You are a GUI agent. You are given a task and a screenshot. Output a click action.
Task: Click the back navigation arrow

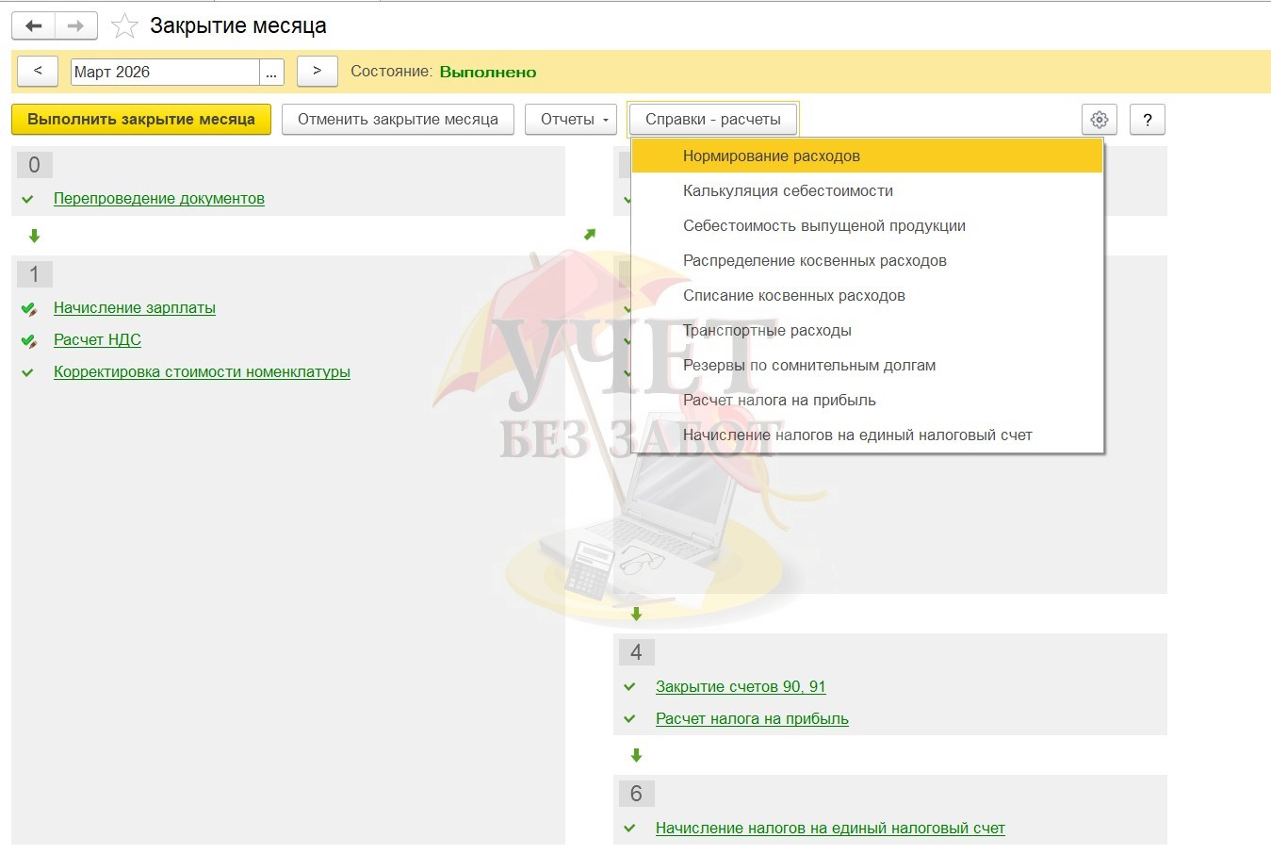pos(34,25)
